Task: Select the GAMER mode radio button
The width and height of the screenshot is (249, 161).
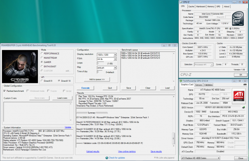Action: click(x=42, y=62)
